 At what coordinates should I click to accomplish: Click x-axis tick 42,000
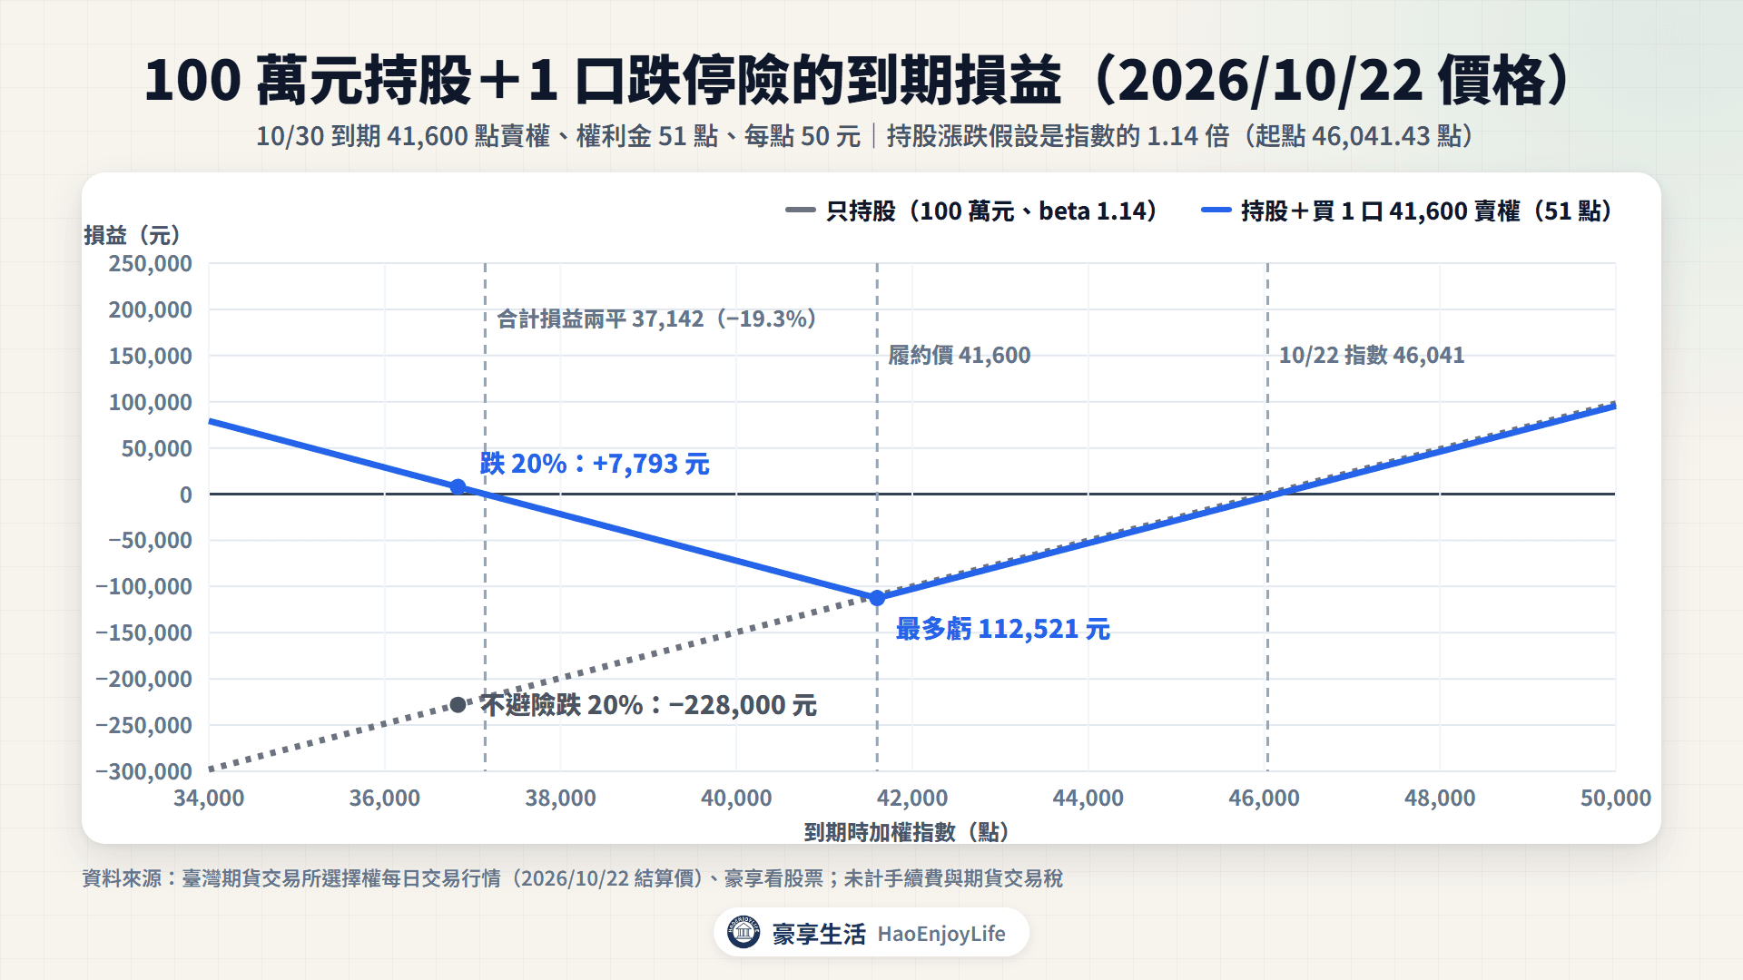coord(912,798)
